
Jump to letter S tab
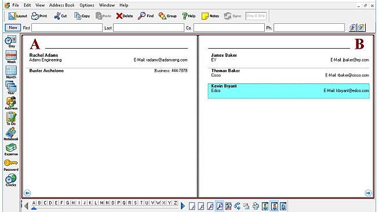(x=136, y=203)
